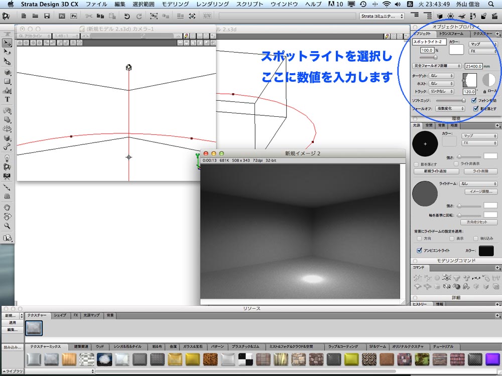This screenshot has width=502, height=376.
Task: Open the 完全フォールオフ距離 dropdown
Action: 437,66
